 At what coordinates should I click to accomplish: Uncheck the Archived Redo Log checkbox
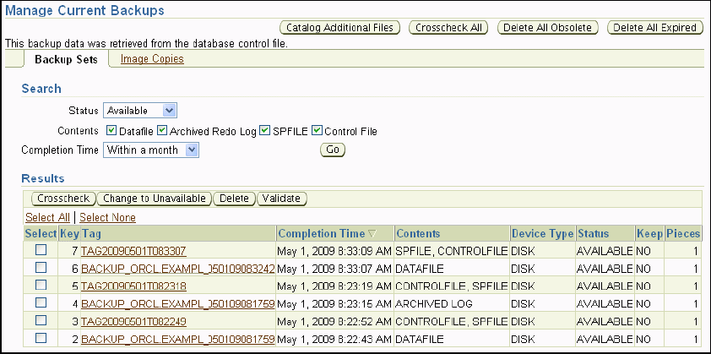click(162, 131)
